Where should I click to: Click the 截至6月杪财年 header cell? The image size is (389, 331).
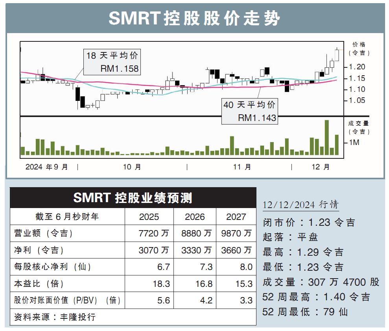pos(67,216)
